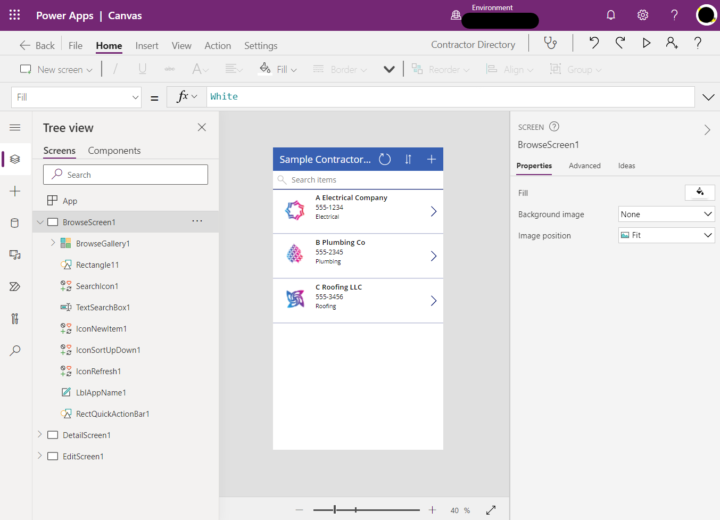Open the environment selector globe icon
Screen dimensions: 720x520
(x=456, y=15)
